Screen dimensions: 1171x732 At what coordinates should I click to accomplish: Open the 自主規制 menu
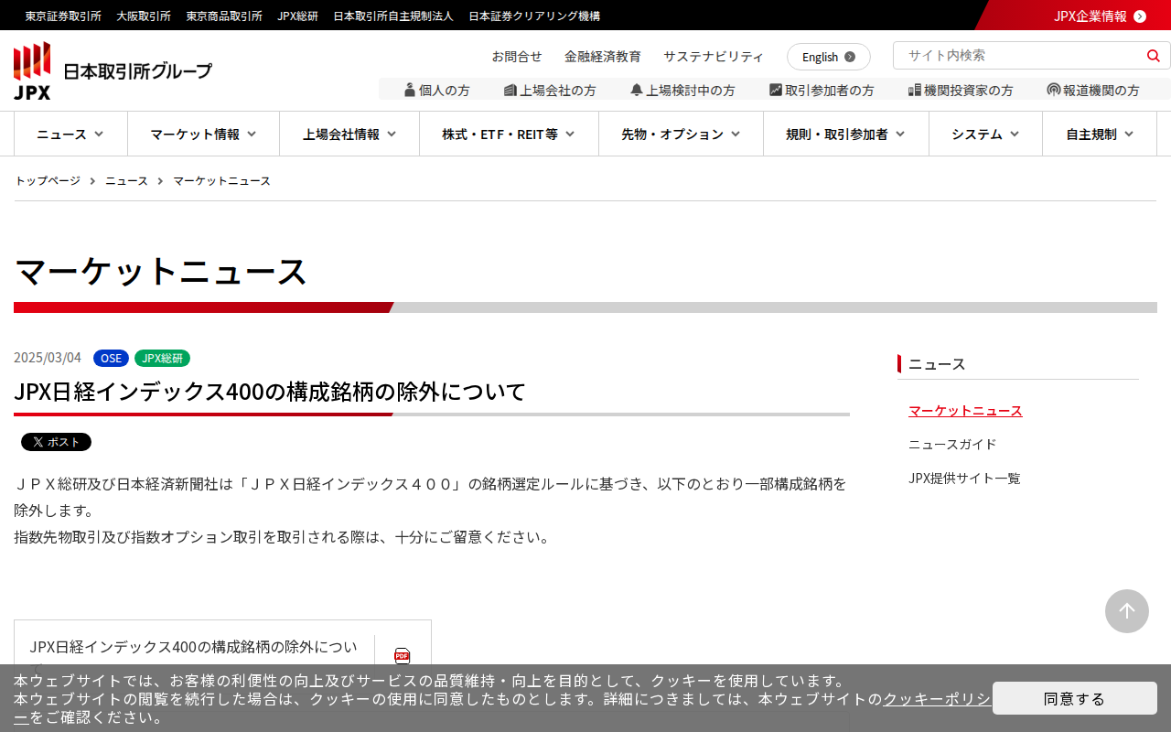pos(1100,134)
